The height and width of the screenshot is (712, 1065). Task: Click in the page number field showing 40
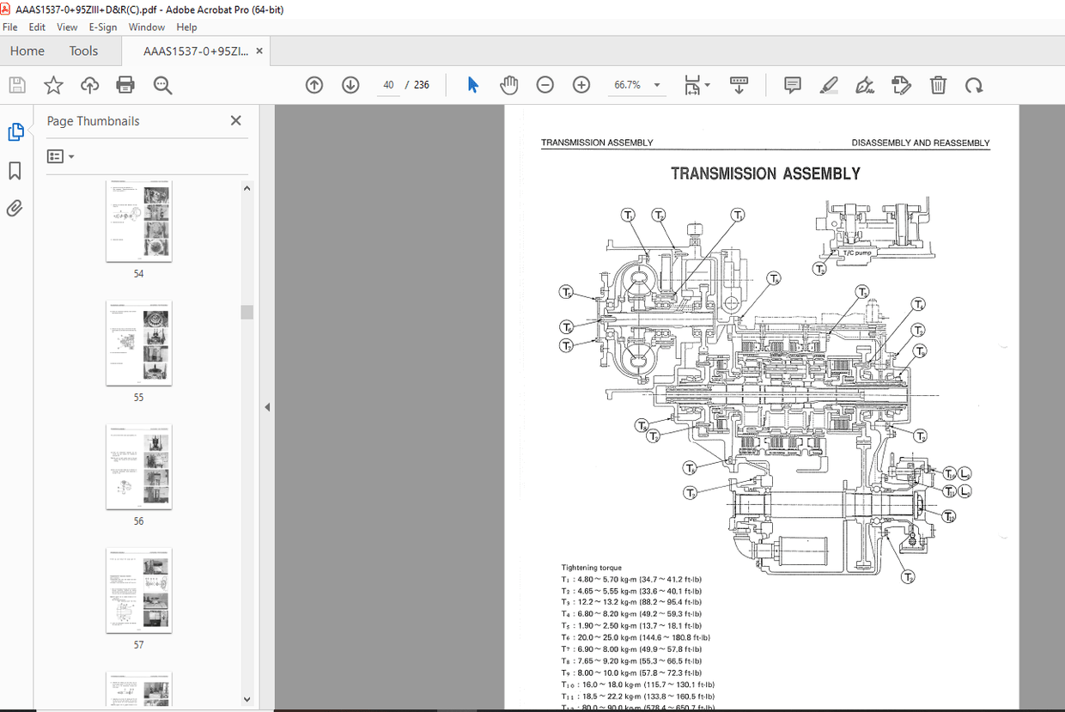[x=388, y=84]
